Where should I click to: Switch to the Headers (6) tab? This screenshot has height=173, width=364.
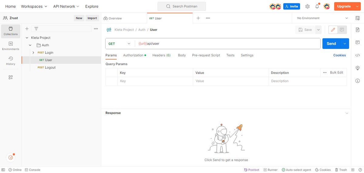161,55
